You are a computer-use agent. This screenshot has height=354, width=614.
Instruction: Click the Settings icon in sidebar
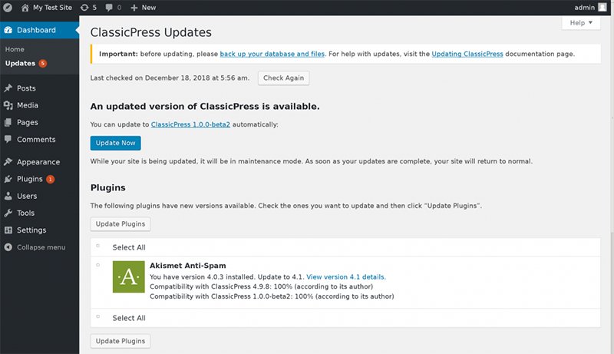[8, 230]
